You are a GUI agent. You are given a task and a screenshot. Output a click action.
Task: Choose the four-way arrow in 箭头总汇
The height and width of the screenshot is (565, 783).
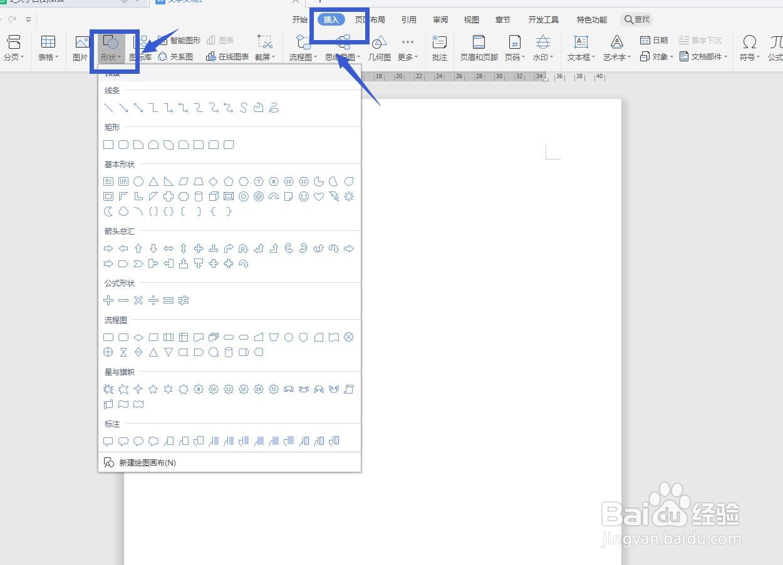(199, 248)
